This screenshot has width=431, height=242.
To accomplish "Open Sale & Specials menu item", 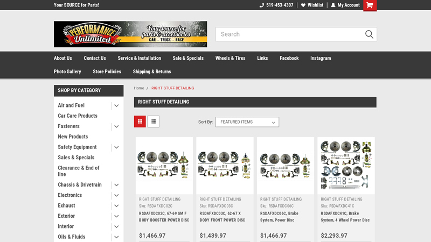I will (188, 58).
